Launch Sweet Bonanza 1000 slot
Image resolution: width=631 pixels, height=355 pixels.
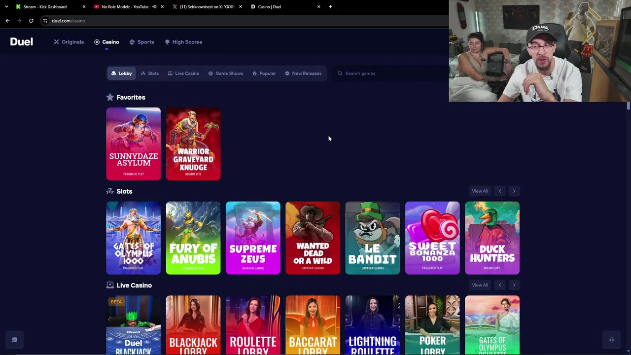click(x=432, y=238)
